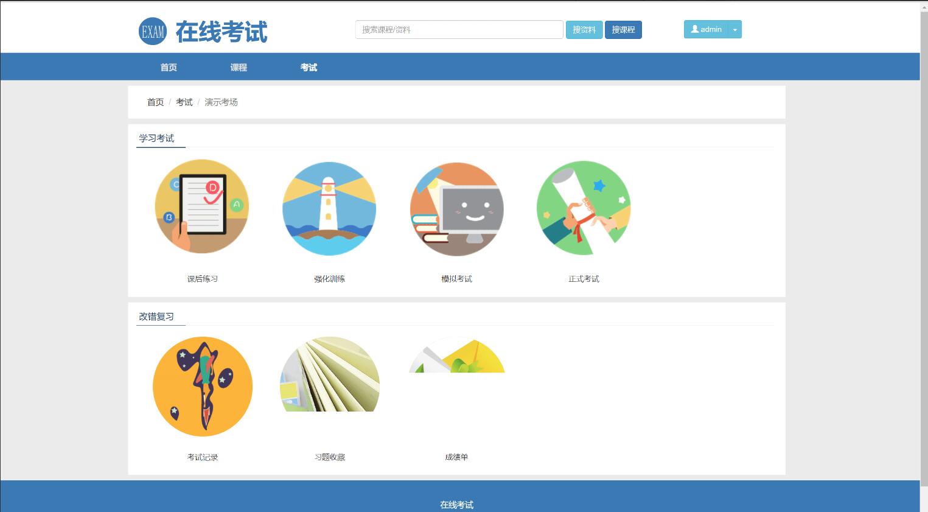Open the 课后练习 tablet quiz icon

point(202,207)
